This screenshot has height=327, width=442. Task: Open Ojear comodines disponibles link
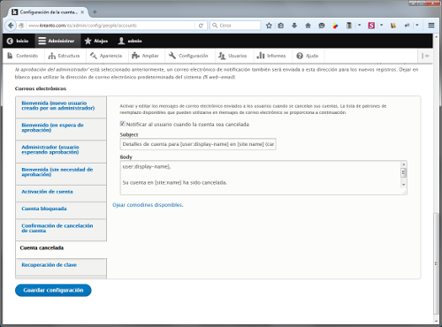pyautogui.click(x=148, y=205)
